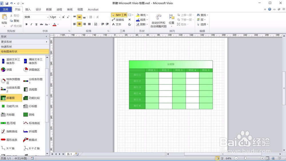286x161 pixels.
Task: Open the Select (选择) menu
Action: (x=202, y=24)
